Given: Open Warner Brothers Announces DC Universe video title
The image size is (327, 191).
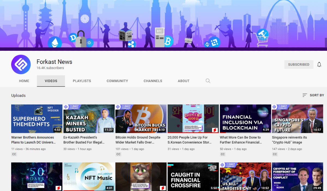Looking at the screenshot, I should 33,140.
